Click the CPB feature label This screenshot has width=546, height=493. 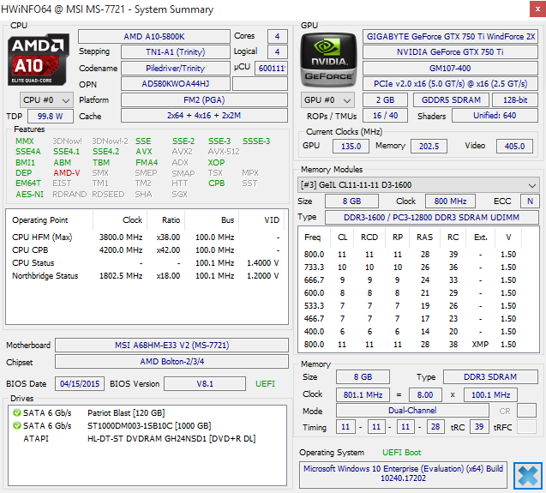tap(216, 183)
